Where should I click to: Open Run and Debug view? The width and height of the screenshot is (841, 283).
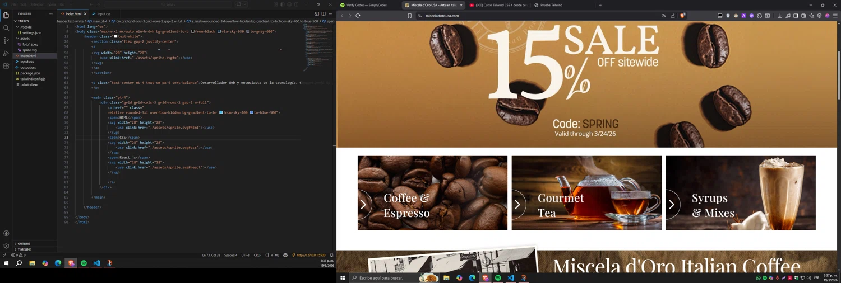tap(6, 53)
